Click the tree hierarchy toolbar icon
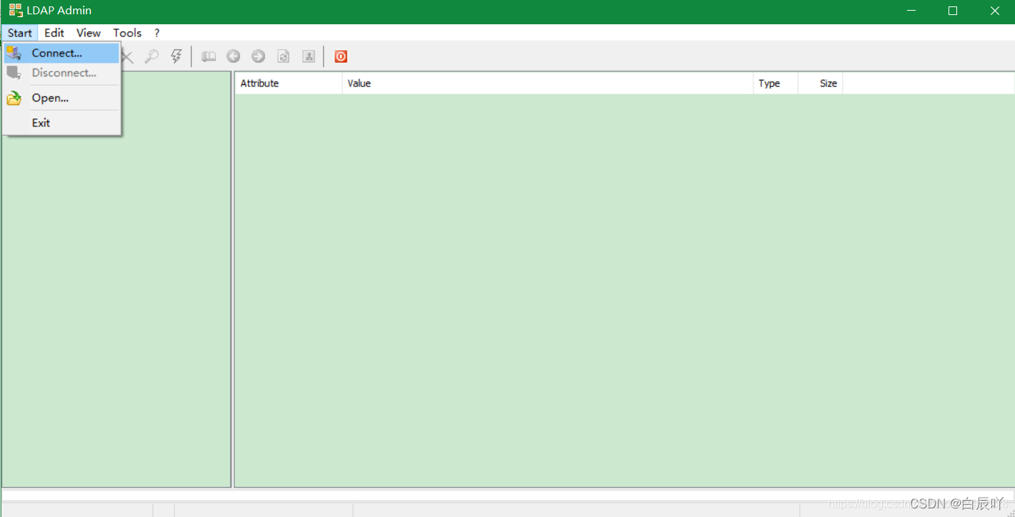This screenshot has width=1015, height=517. coord(309,56)
